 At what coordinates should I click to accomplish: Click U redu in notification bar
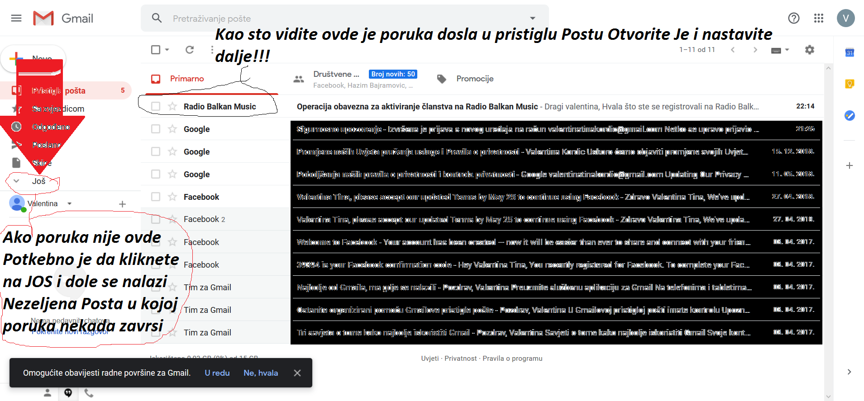coord(217,373)
